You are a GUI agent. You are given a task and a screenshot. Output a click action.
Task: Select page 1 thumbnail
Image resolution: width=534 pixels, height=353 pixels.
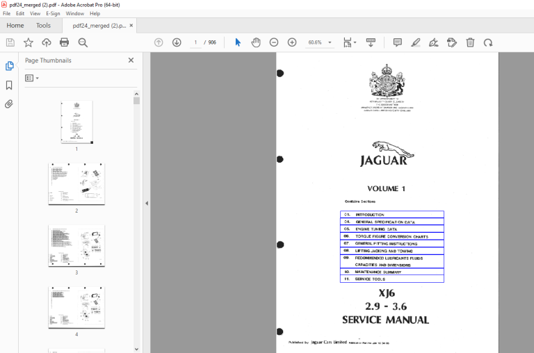(x=76, y=122)
